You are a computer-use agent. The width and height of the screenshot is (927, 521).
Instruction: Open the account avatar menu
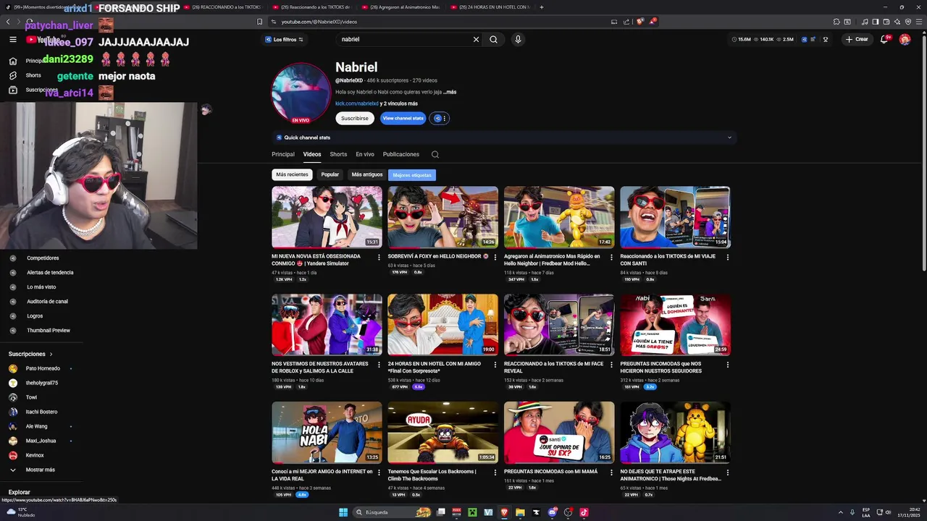tap(905, 39)
